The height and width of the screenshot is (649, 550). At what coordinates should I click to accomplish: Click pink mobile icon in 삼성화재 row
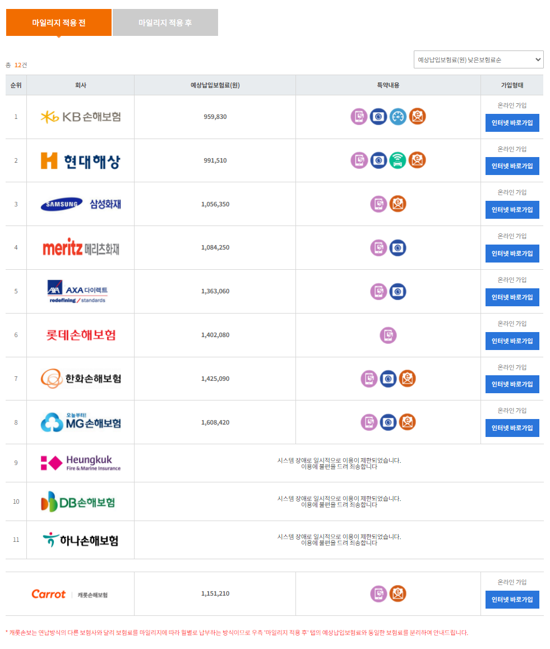[378, 204]
